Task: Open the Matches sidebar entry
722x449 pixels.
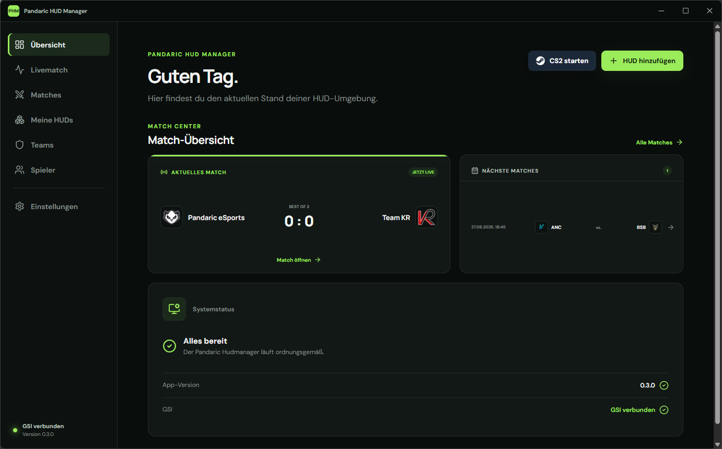Action: tap(59, 95)
